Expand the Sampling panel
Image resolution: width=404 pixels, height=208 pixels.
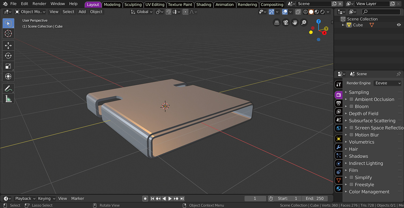click(x=359, y=92)
